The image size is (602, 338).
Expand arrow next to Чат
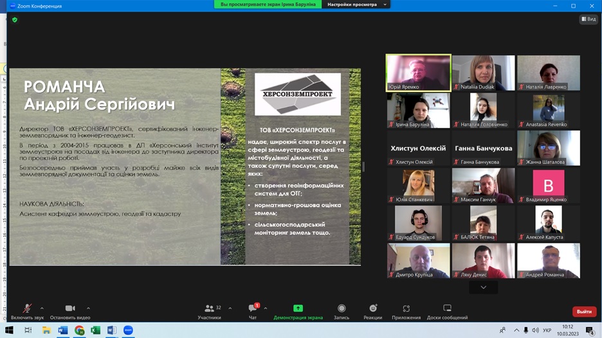coord(265,308)
